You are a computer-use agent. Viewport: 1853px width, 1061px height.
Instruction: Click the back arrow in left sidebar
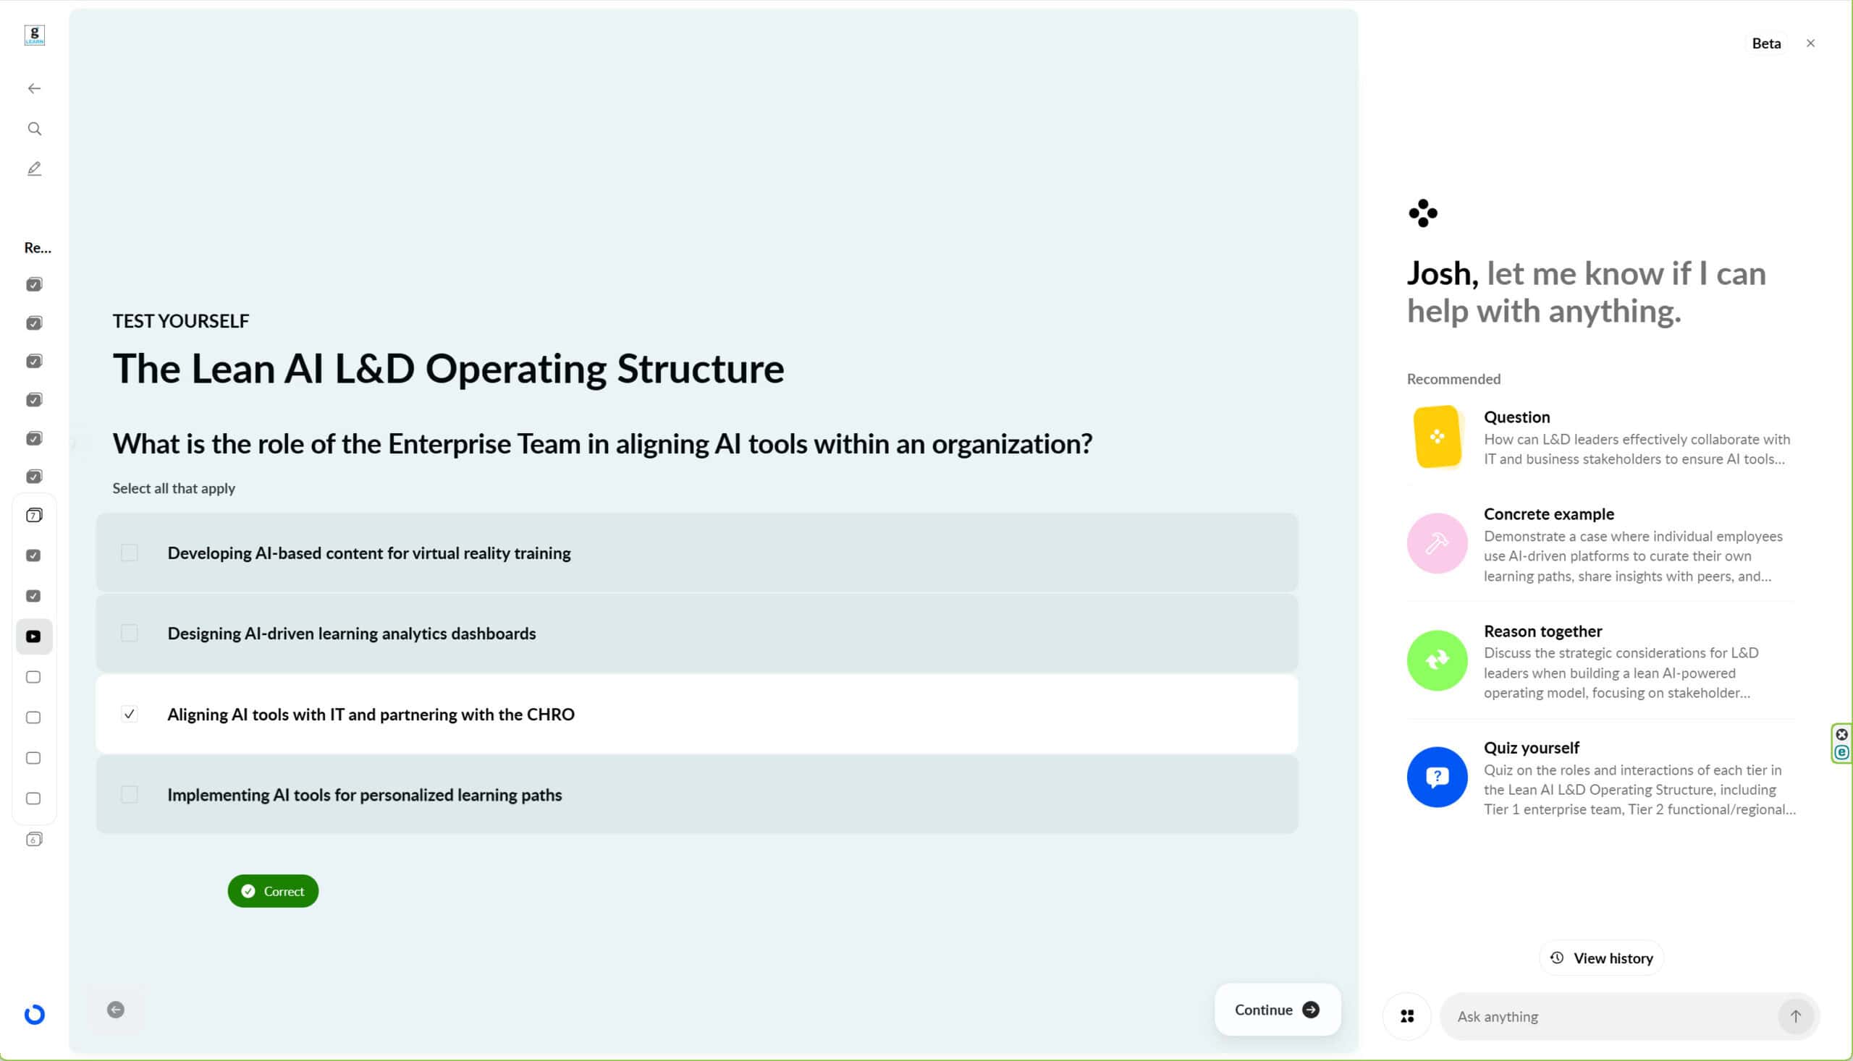[x=34, y=88]
